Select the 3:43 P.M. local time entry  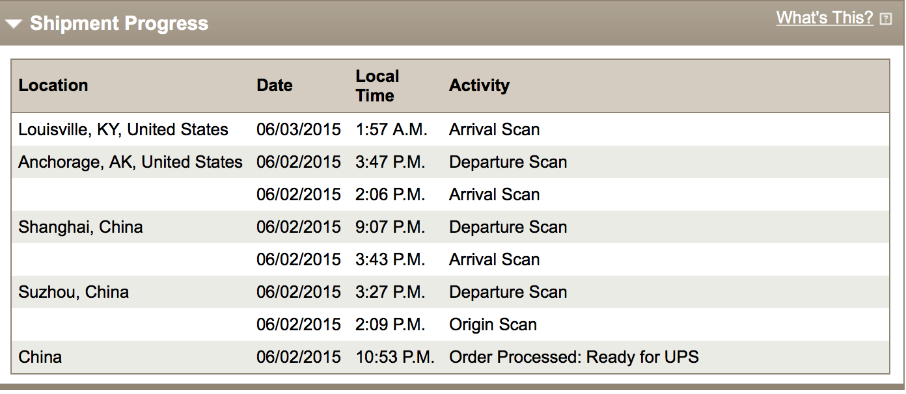click(391, 260)
